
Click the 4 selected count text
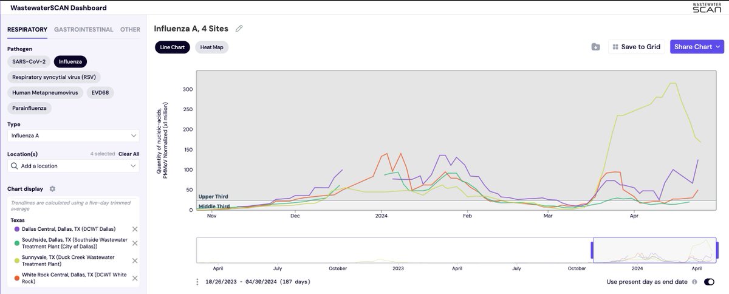coord(103,154)
